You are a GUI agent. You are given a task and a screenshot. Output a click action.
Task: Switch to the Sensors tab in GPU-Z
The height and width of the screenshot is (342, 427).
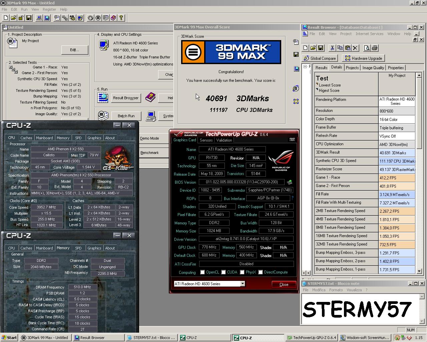pyautogui.click(x=206, y=140)
